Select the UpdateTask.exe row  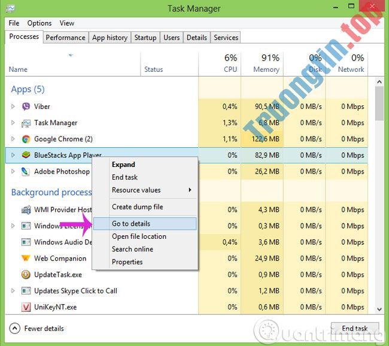click(x=186, y=275)
